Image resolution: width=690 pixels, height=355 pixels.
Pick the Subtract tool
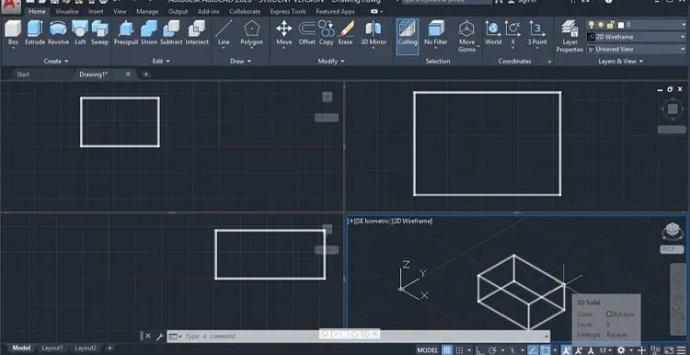(171, 33)
